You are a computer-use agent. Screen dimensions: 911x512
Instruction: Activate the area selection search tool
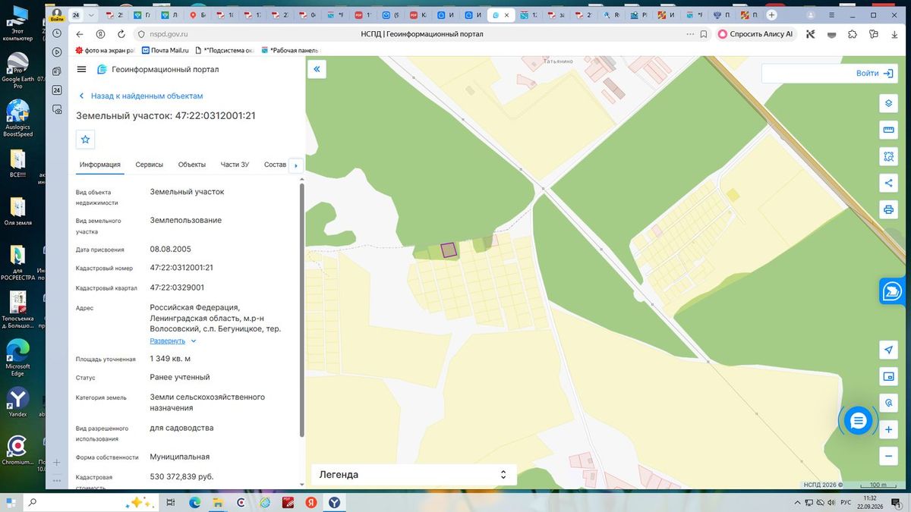click(888, 156)
